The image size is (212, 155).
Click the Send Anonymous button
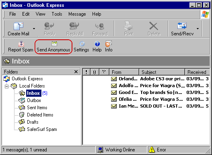(54, 47)
